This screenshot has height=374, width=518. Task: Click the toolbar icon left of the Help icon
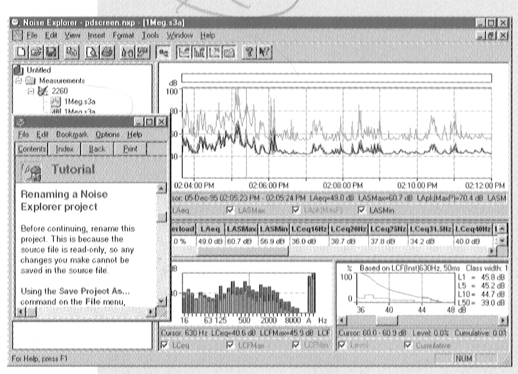coord(229,52)
